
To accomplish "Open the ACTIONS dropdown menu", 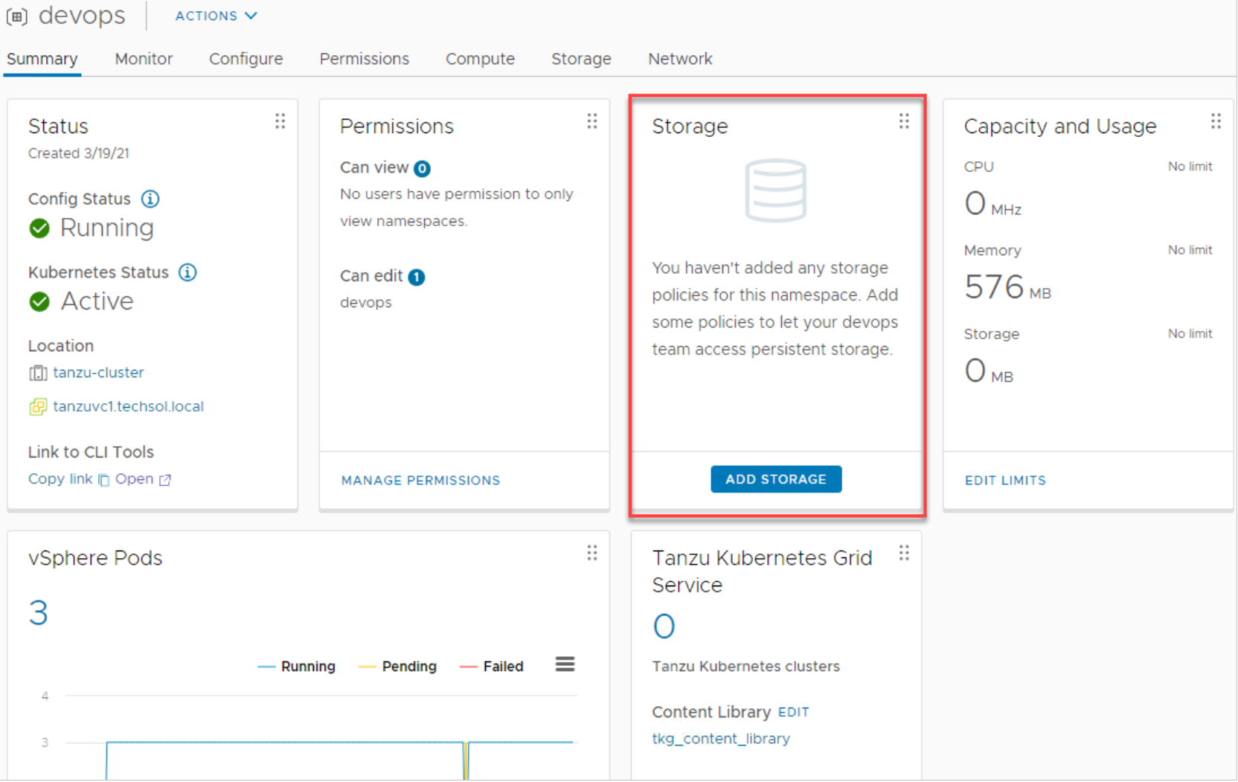I will pos(216,16).
